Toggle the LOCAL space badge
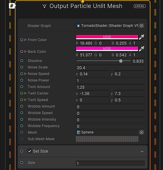 (x=140, y=6)
